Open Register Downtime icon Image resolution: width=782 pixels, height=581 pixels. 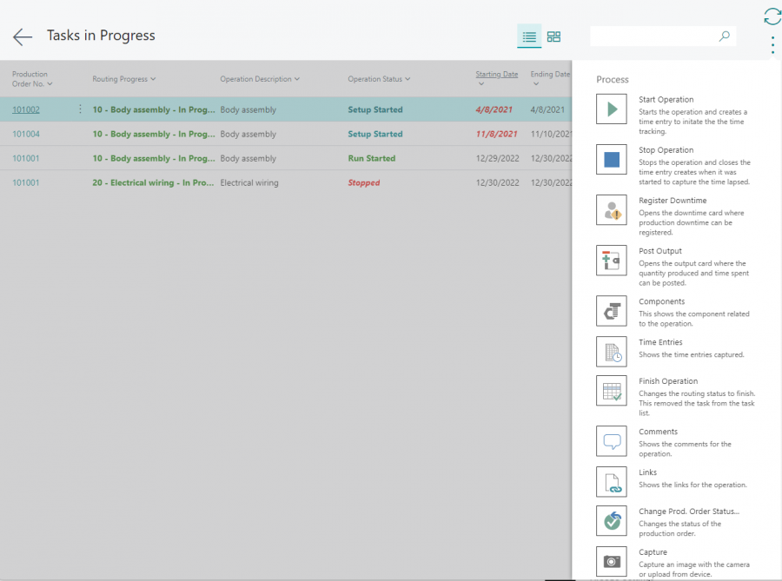(x=612, y=210)
